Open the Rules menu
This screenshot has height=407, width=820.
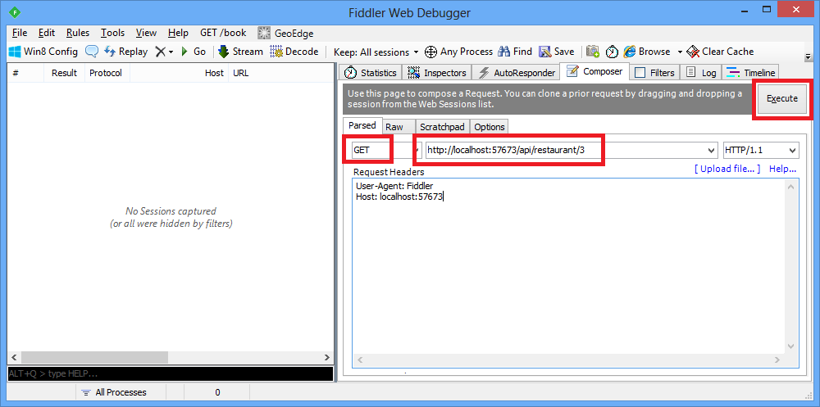[x=78, y=33]
